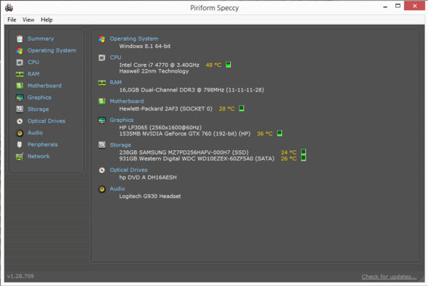Screen dimensions: 428x286
Task: Click the RAM icon in summary pane
Action: [102, 83]
